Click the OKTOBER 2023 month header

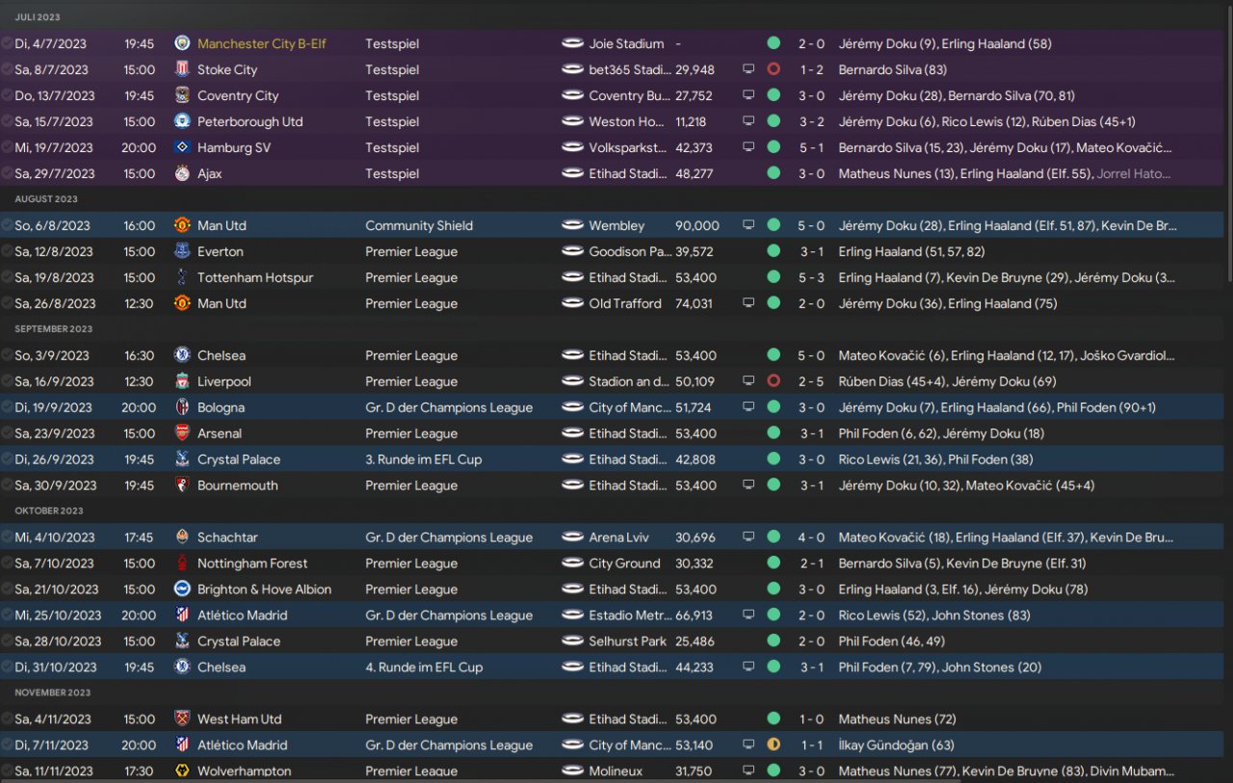tap(48, 510)
